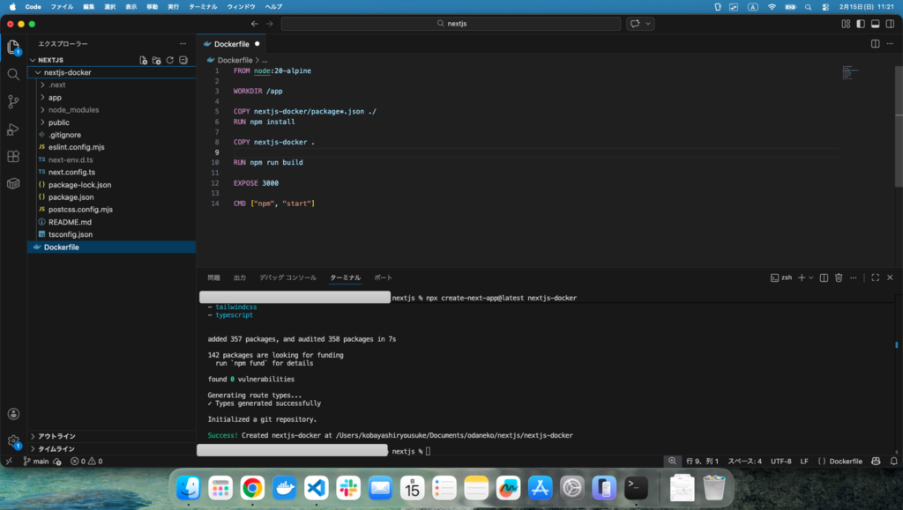Collapse all folders in explorer header

pyautogui.click(x=183, y=60)
